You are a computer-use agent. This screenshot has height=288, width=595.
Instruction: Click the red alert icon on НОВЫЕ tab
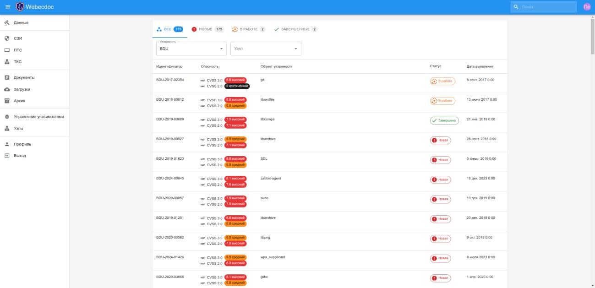pos(194,29)
